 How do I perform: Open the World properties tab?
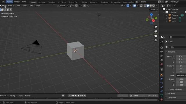(162, 64)
